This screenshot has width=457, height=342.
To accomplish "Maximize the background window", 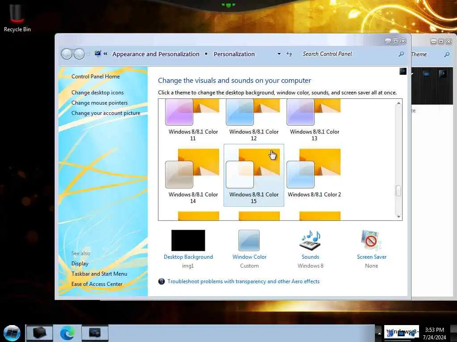I will pyautogui.click(x=441, y=42).
